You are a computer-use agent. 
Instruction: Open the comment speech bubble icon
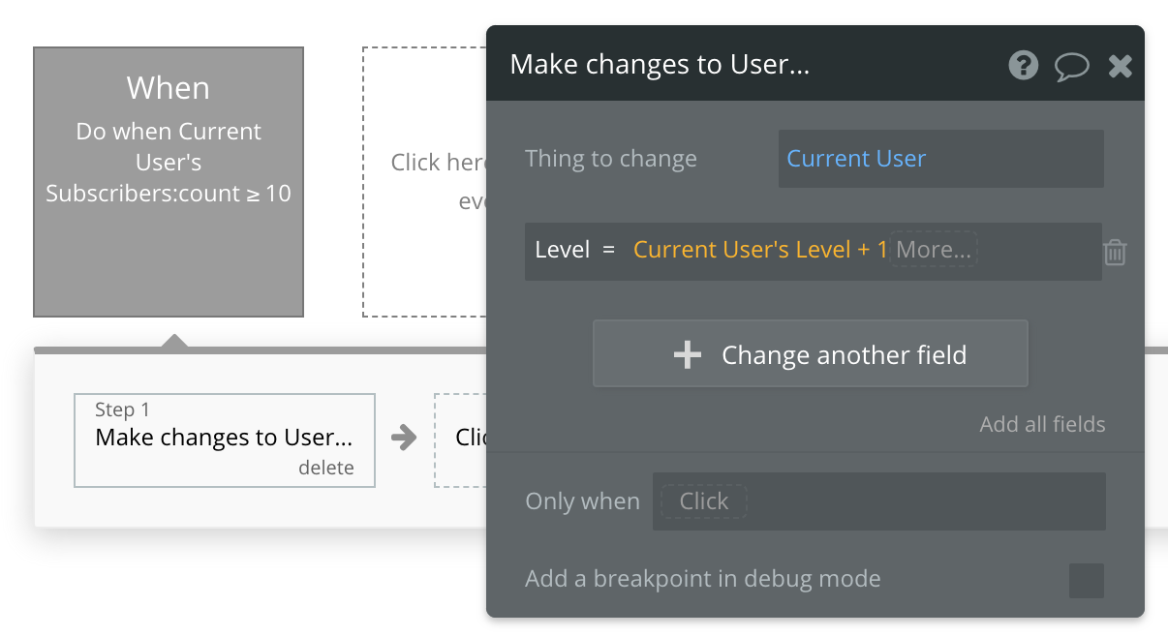tap(1071, 66)
